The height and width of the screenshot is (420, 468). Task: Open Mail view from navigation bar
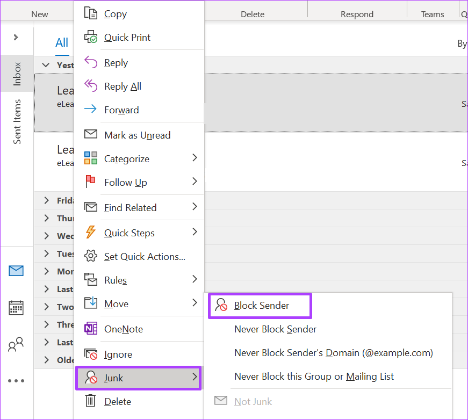[16, 271]
